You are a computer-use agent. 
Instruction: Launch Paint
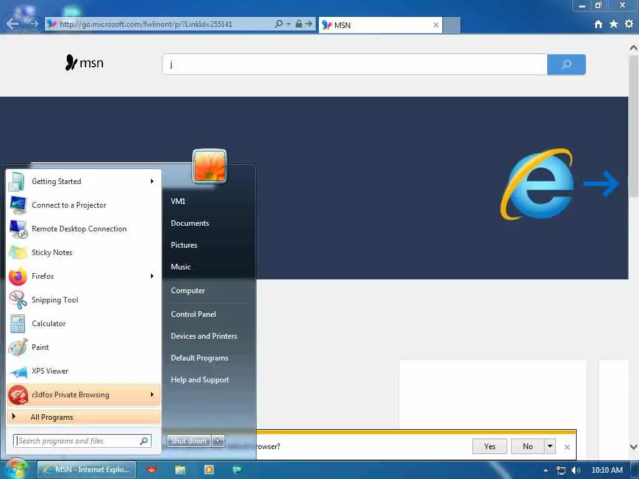click(84, 347)
